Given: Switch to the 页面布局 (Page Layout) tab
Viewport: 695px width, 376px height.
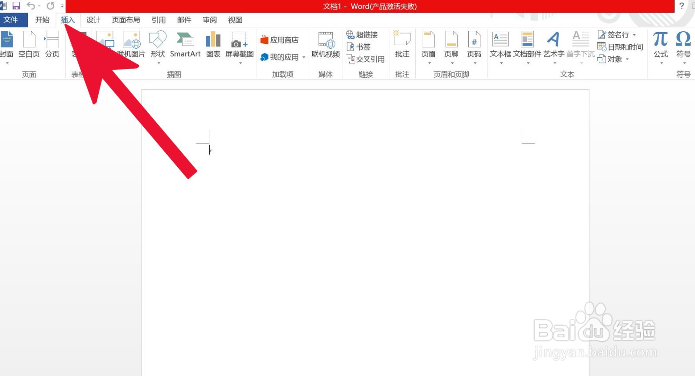Looking at the screenshot, I should 126,20.
